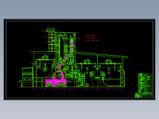Select the small control building at far left

pos(27,74)
